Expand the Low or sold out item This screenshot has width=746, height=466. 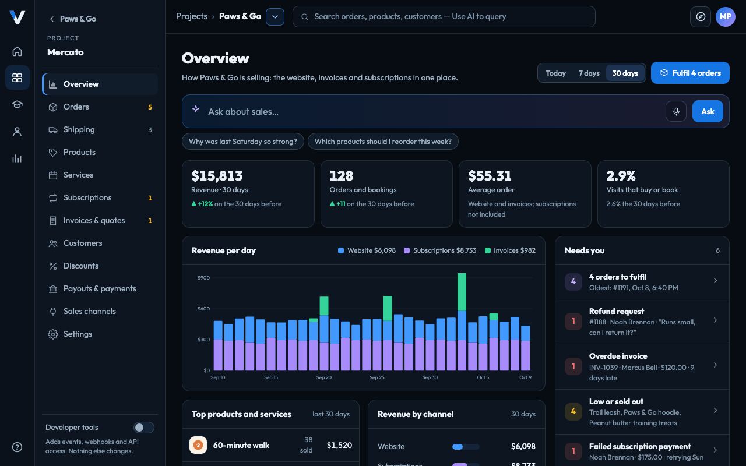(642, 412)
